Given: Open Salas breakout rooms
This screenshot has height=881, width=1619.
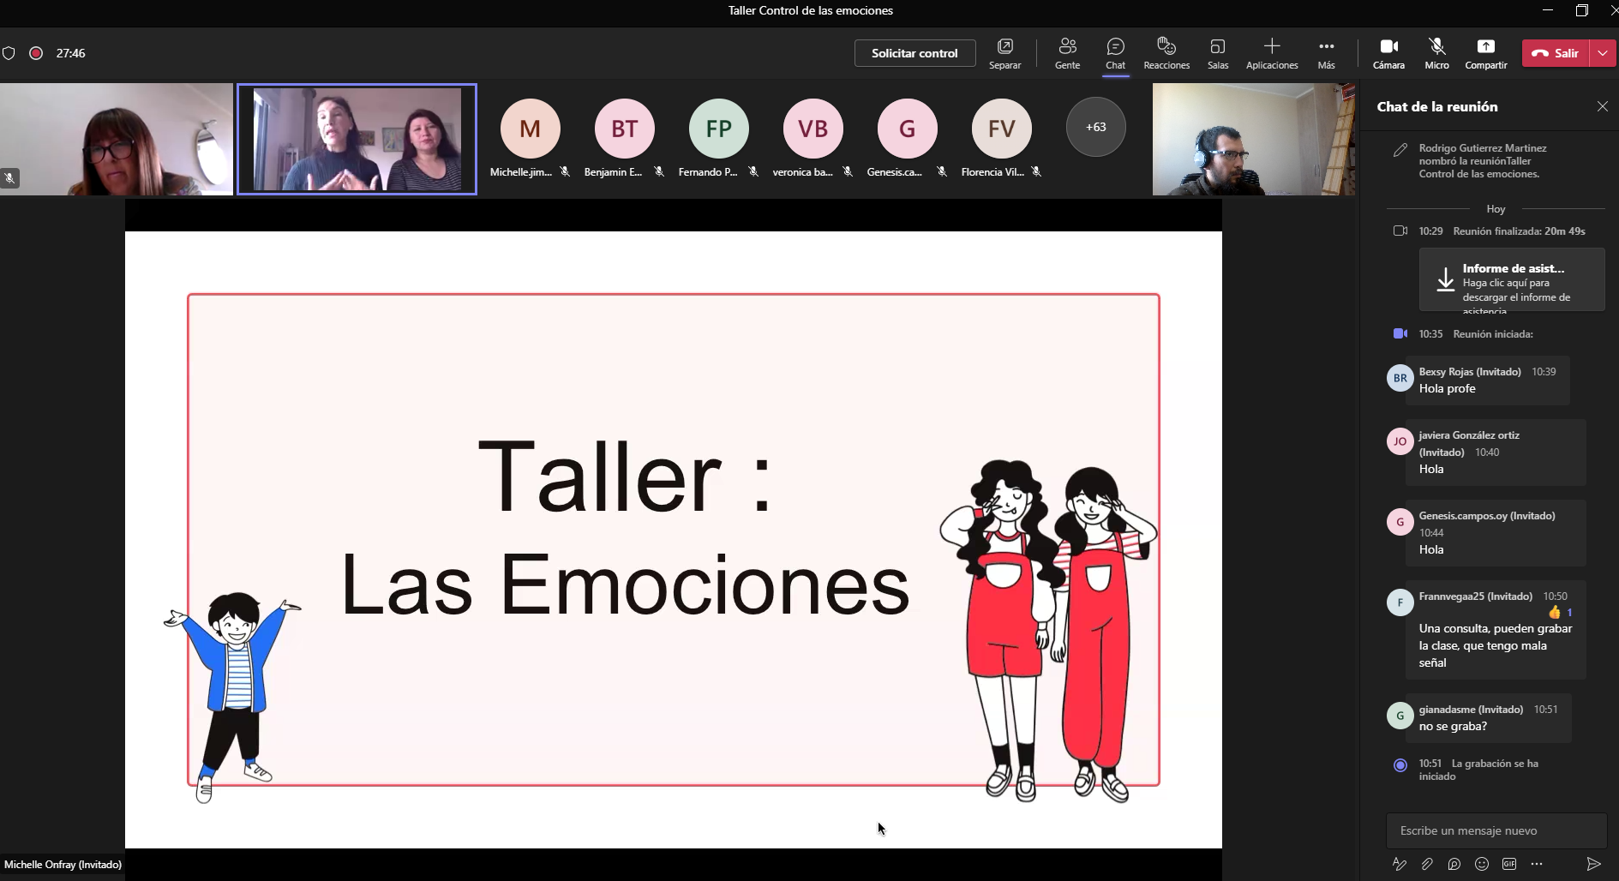Looking at the screenshot, I should [1217, 53].
